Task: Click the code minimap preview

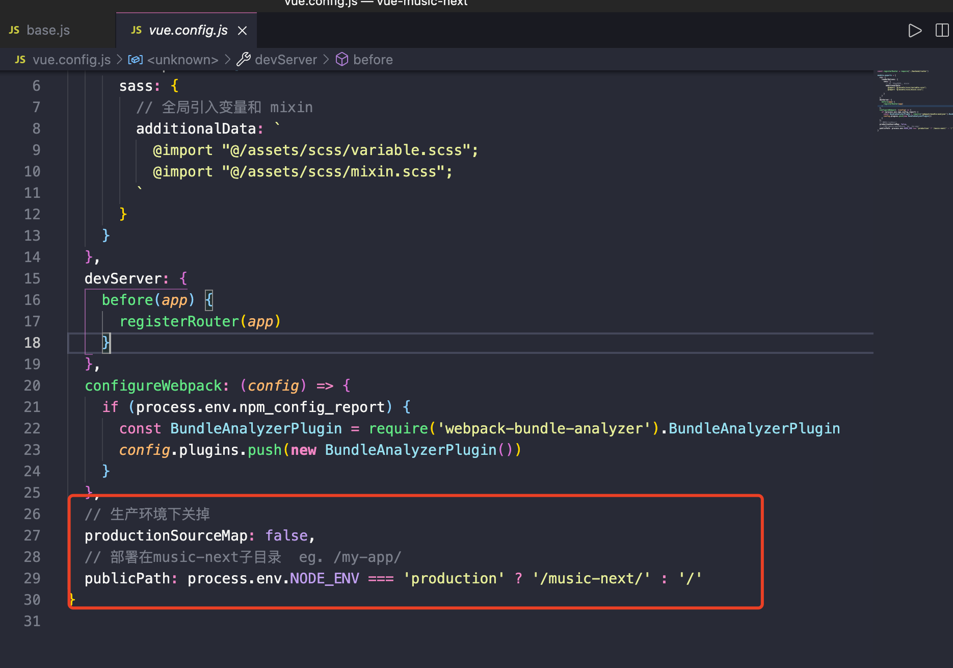Action: (x=913, y=100)
